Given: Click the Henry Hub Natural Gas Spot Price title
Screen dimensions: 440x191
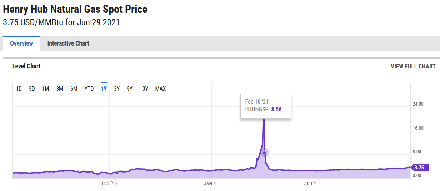Looking at the screenshot, I should (75, 9).
